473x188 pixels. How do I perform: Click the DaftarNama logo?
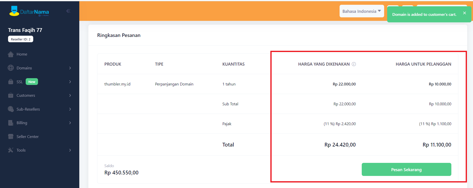coord(29,11)
